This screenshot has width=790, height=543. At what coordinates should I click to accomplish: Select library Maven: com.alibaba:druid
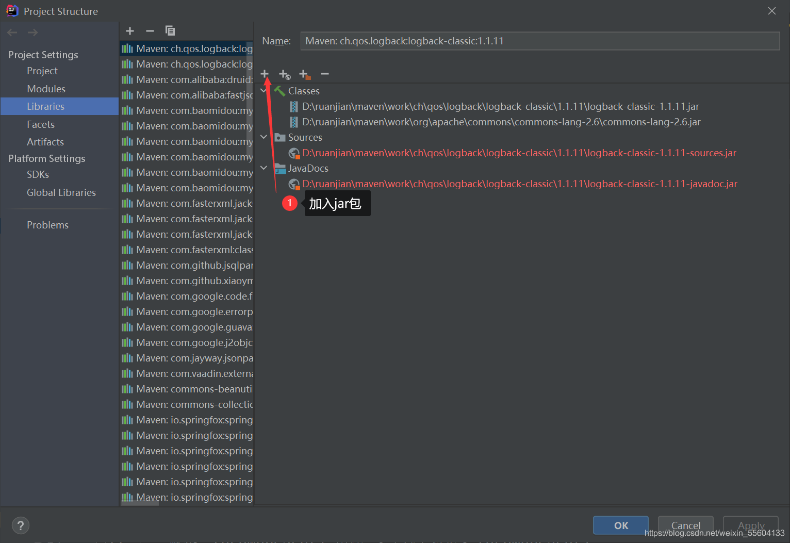click(x=187, y=79)
